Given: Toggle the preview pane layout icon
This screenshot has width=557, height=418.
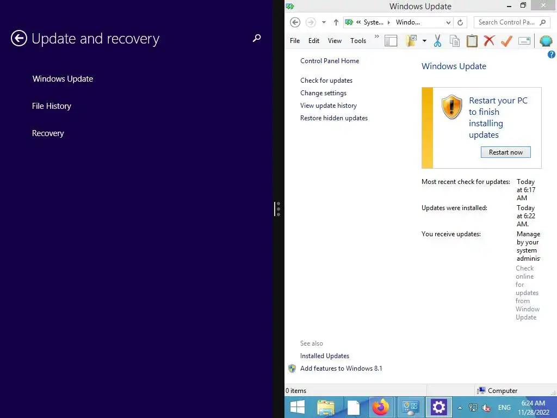Looking at the screenshot, I should 391,41.
